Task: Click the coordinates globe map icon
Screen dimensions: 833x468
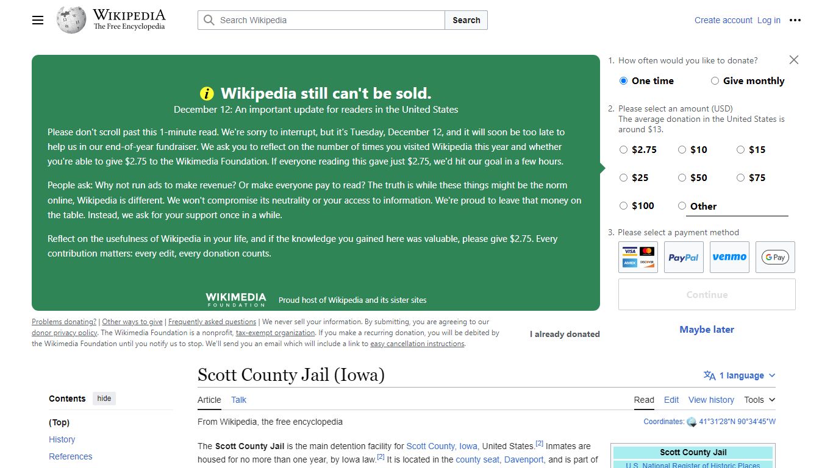Action: tap(692, 422)
